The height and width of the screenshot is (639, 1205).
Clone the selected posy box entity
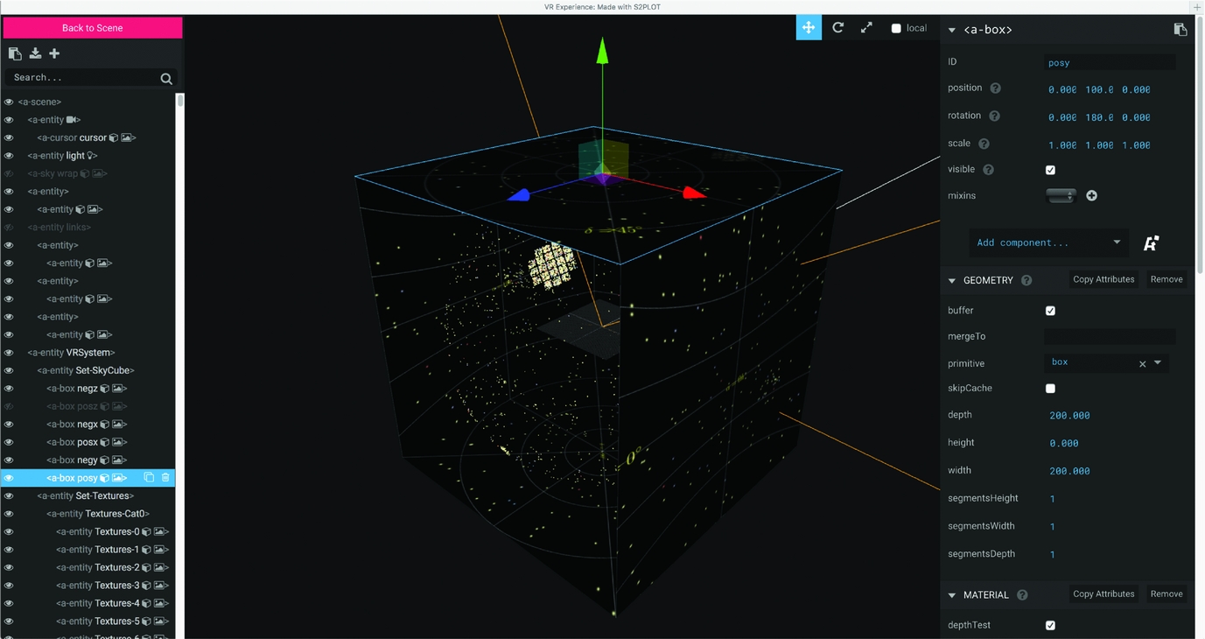tap(149, 478)
